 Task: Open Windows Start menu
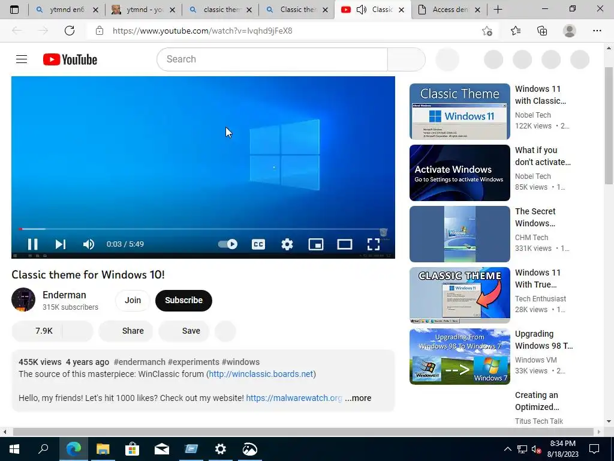point(14,449)
